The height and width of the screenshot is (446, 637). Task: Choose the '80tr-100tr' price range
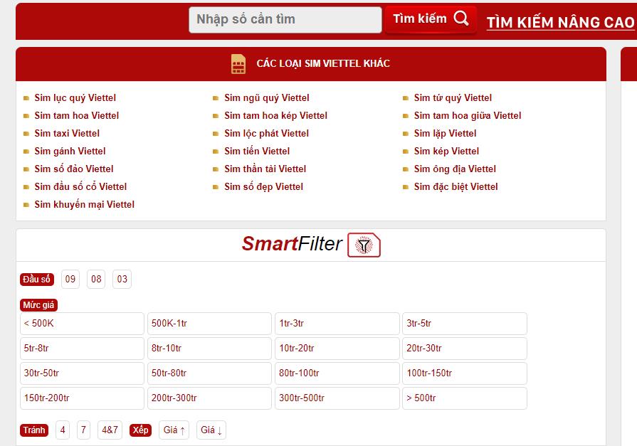337,373
